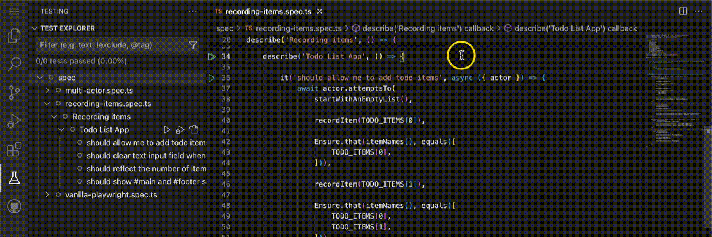This screenshot has width=712, height=237.
Task: Collapse the Test Explorer section
Action: [35, 28]
